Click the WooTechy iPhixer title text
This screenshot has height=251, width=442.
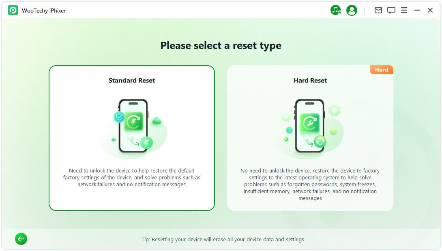44,11
